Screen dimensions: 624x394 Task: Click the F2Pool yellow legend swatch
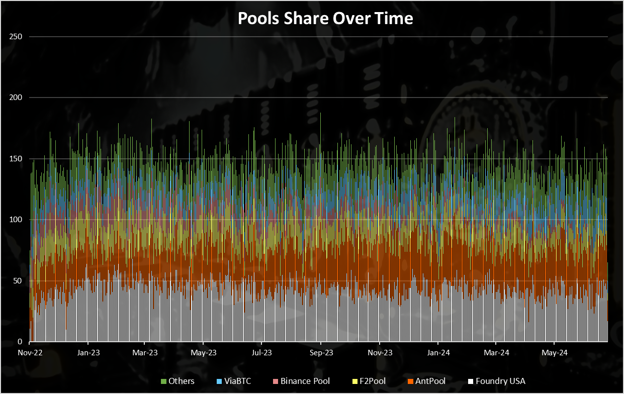(355, 381)
